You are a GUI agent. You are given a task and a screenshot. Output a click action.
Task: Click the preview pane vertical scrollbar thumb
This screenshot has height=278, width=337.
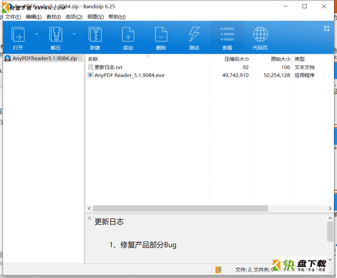coord(330,232)
